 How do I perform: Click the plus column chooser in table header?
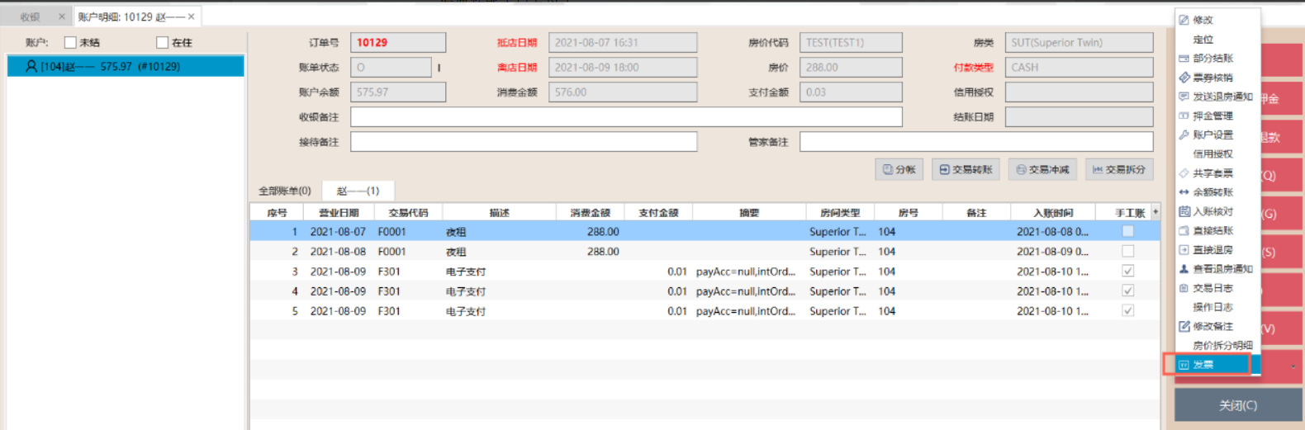(1155, 212)
